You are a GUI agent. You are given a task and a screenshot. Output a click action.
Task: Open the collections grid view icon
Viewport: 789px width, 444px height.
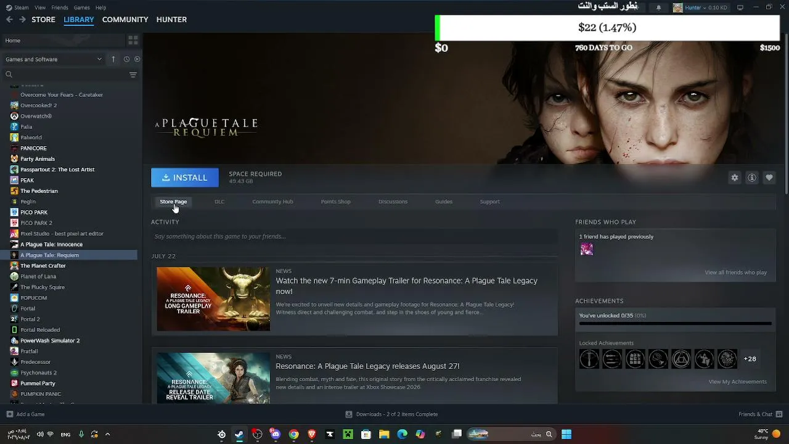click(133, 41)
